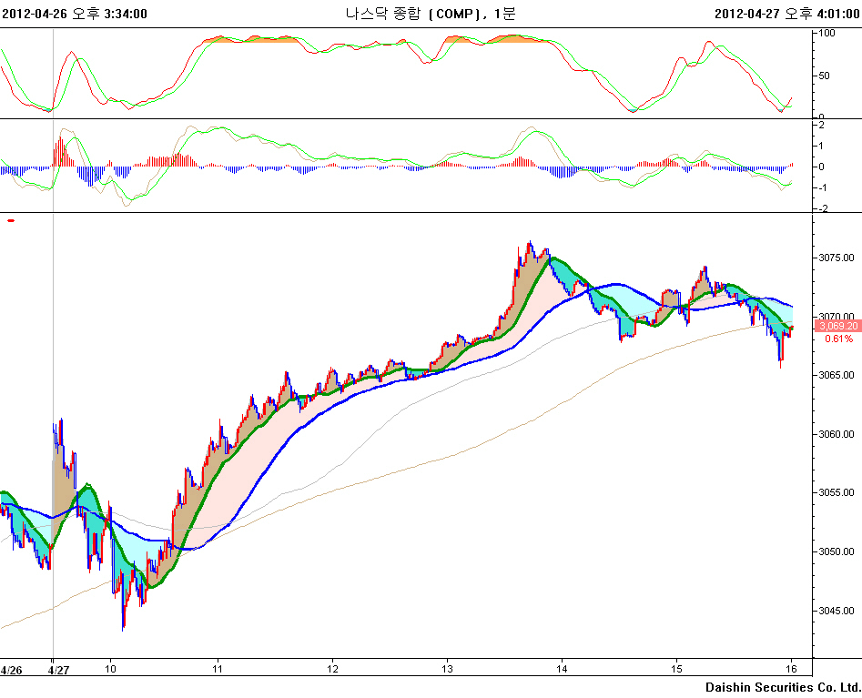Click the Daishin Securities Co. Ltd. text
This screenshot has width=862, height=698.
tap(782, 687)
